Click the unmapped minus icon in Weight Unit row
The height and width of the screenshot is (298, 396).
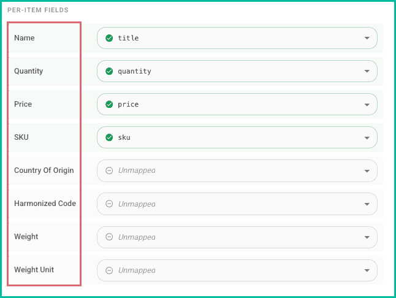click(x=109, y=270)
